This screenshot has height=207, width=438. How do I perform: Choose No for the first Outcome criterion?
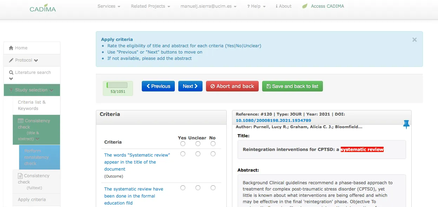[213, 153]
